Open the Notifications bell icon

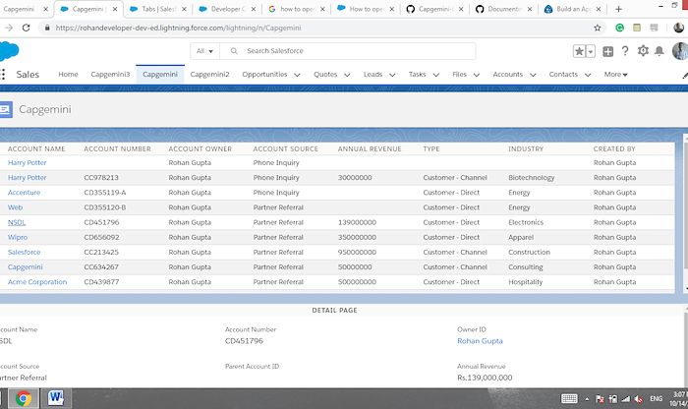pyautogui.click(x=659, y=51)
